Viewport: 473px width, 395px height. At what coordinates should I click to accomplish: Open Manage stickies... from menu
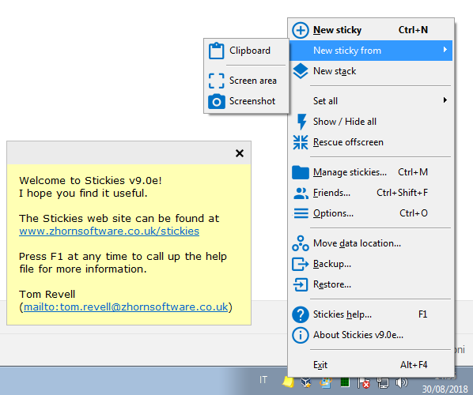click(x=371, y=172)
